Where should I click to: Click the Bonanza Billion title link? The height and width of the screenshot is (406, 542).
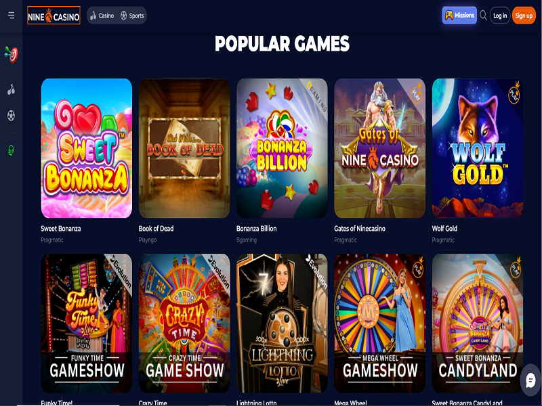pos(257,229)
